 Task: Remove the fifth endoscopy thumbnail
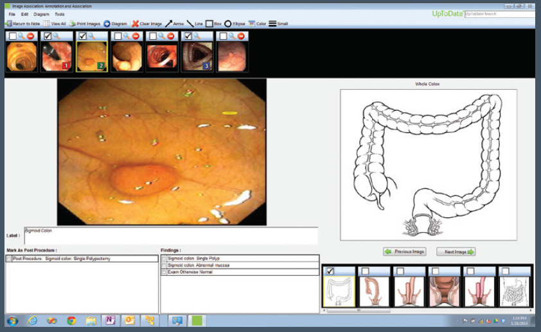(x=171, y=36)
